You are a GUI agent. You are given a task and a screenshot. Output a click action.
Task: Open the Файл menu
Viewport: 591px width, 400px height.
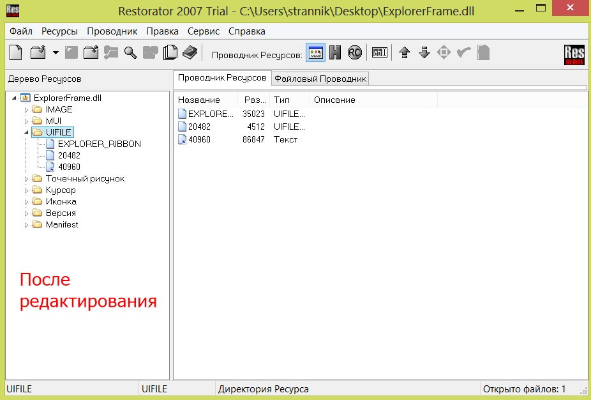[21, 31]
